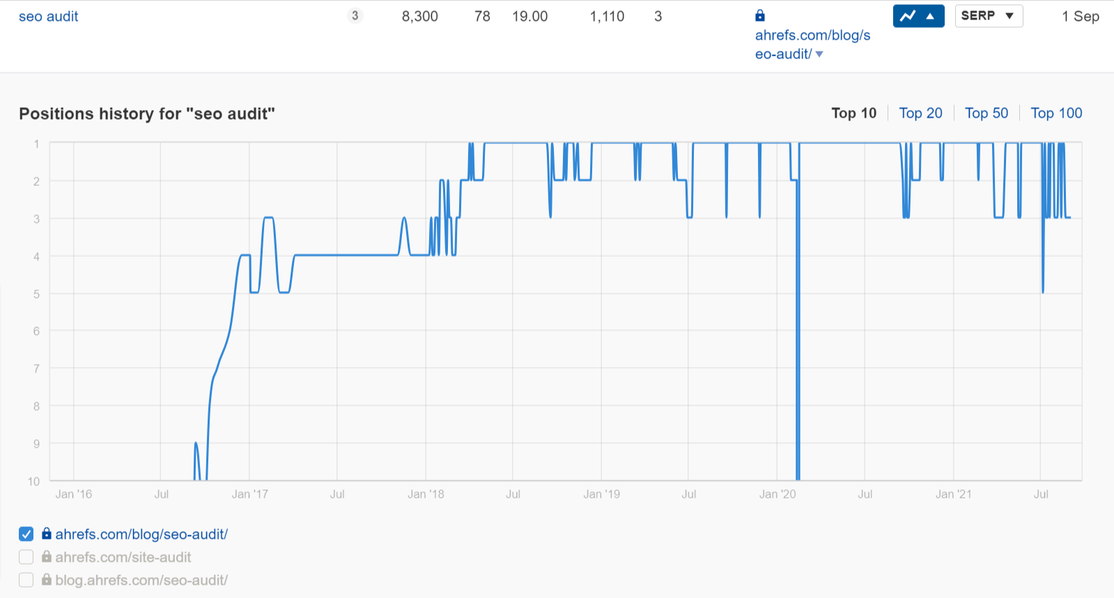
Task: Check the blog.ahrefs.com/seo-audit/ checkbox
Action: [26, 580]
